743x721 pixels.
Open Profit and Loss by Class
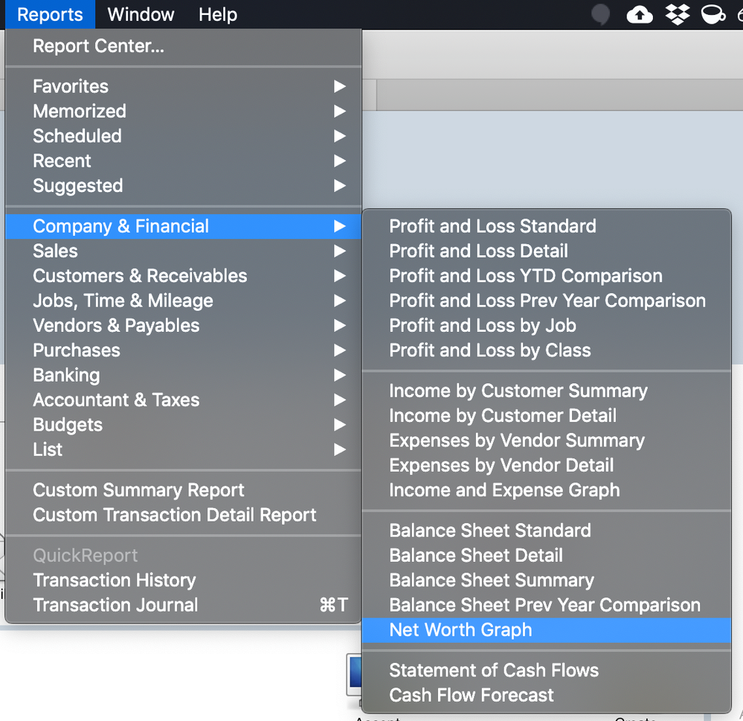coord(547,350)
